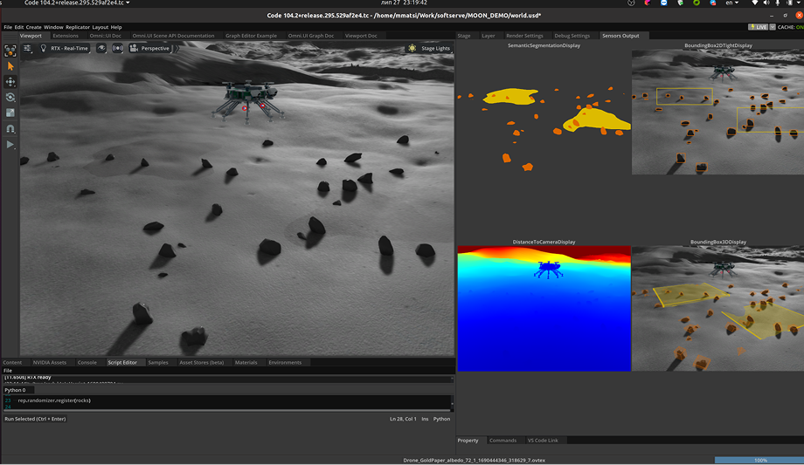Open the Replicator menu
This screenshot has width=804, height=465.
(78, 27)
